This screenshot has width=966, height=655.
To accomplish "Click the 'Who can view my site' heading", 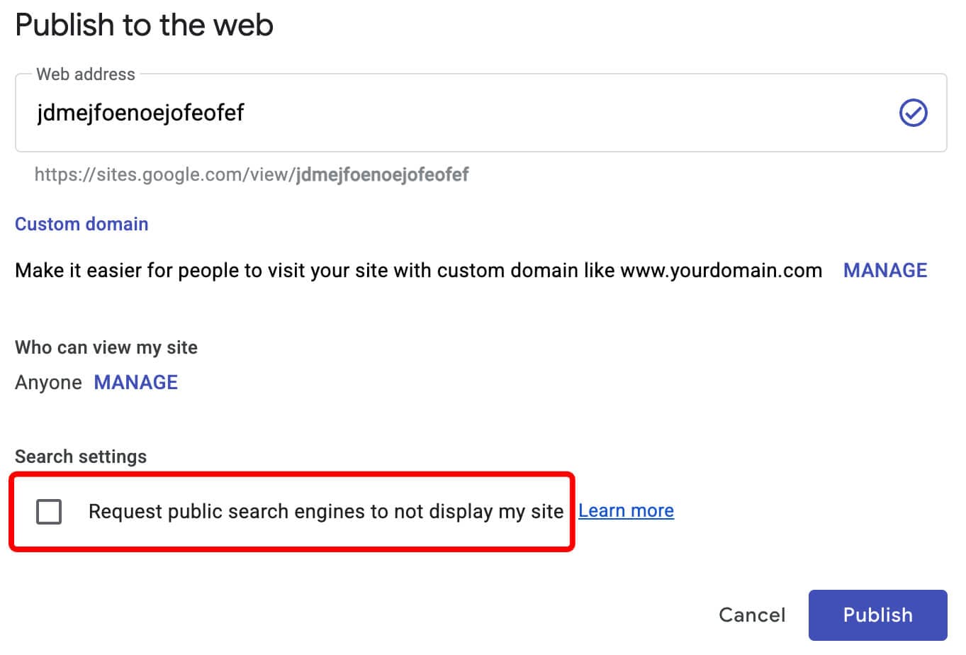I will pyautogui.click(x=106, y=347).
